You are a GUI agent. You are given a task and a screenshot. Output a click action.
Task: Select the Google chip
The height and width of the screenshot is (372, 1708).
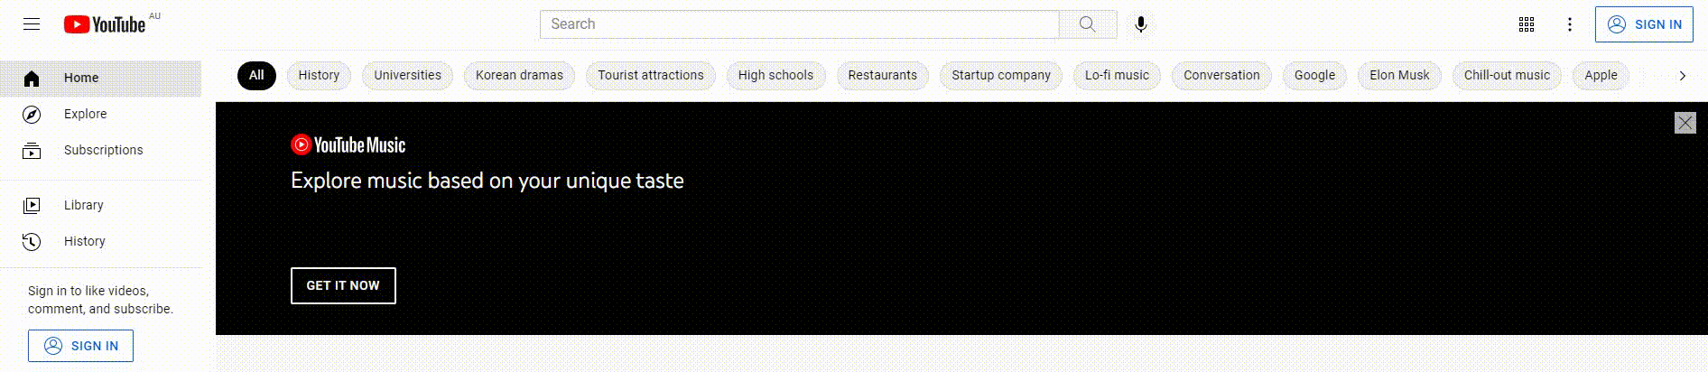(1314, 76)
